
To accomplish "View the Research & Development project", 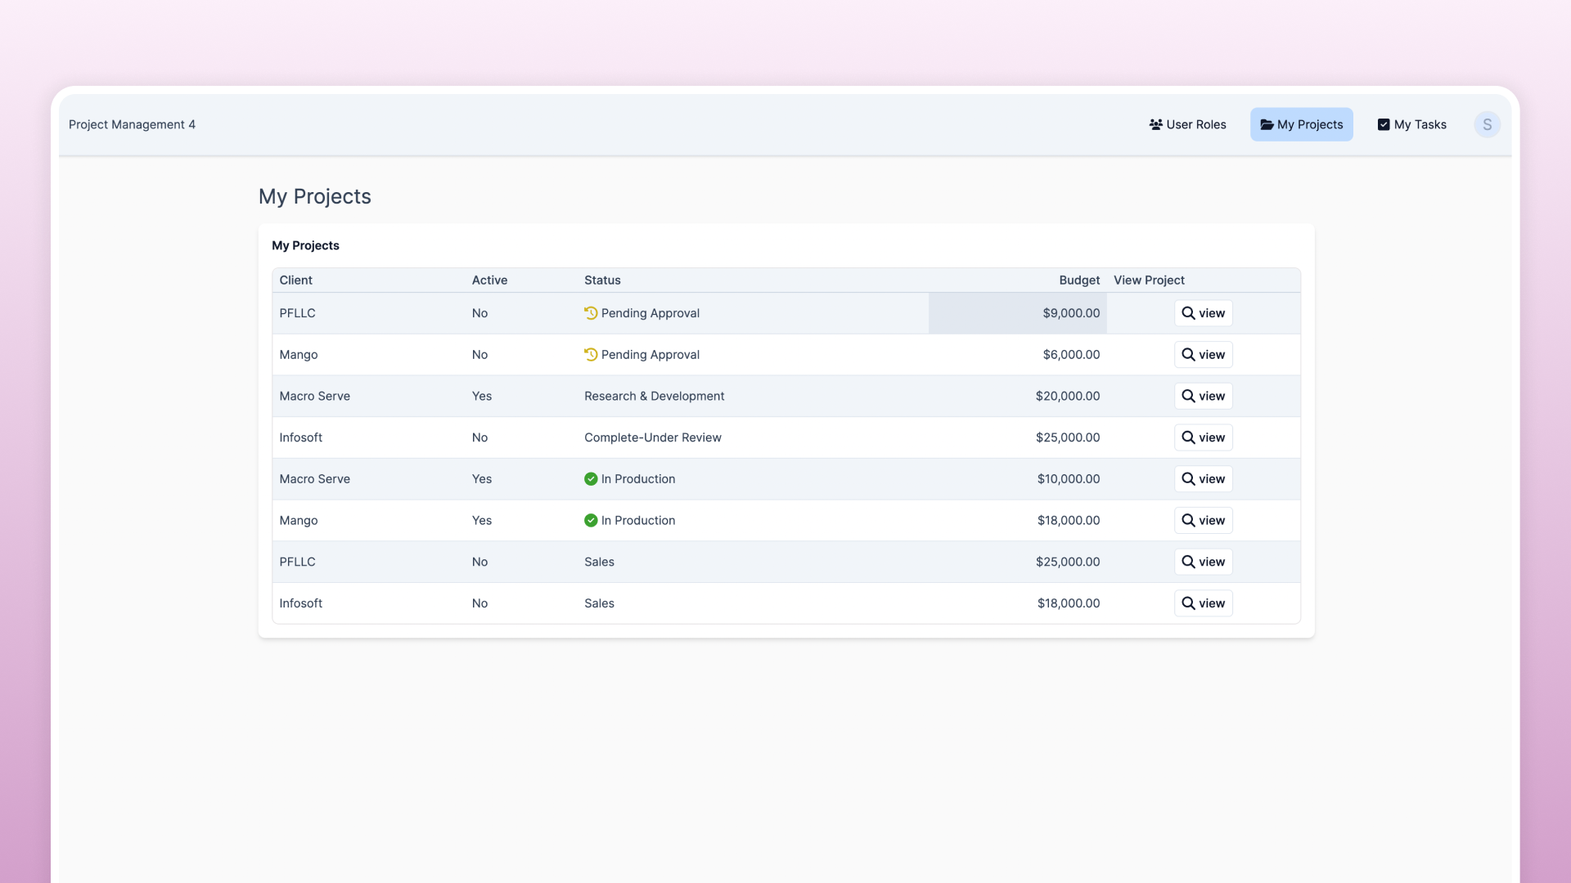I will tap(1203, 397).
